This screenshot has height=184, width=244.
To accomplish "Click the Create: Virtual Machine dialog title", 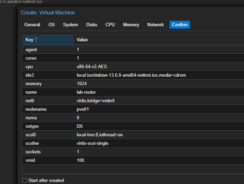I will 48,13.
